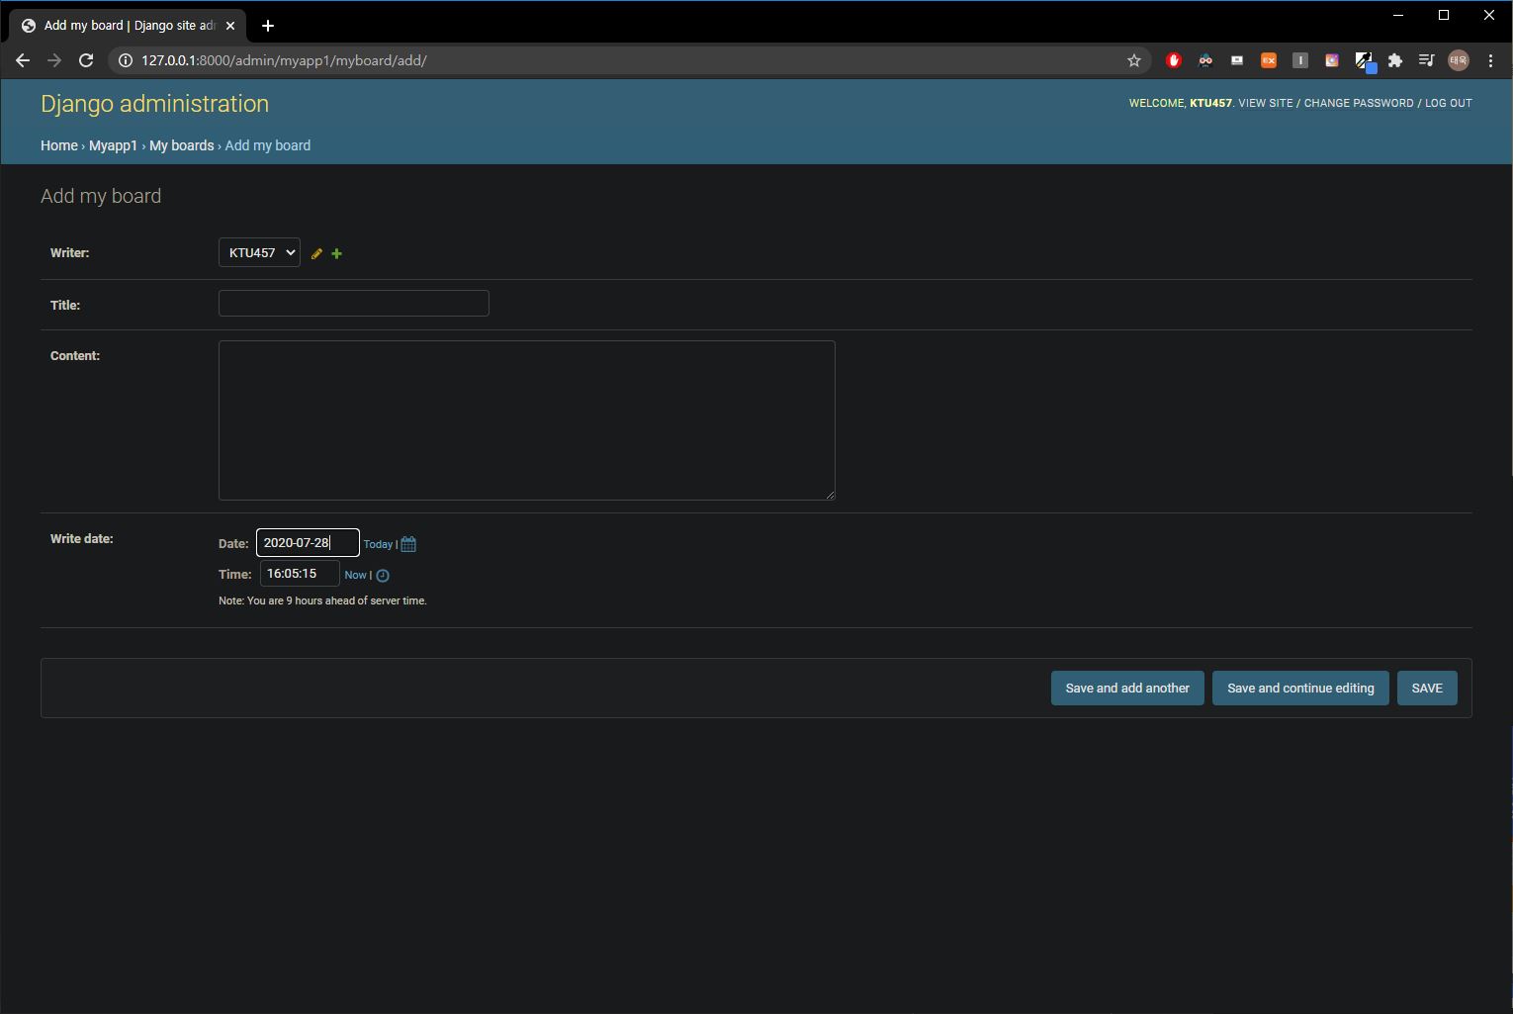Open the clock picker icon beside the Time field
This screenshot has height=1014, width=1513.
pyautogui.click(x=383, y=576)
